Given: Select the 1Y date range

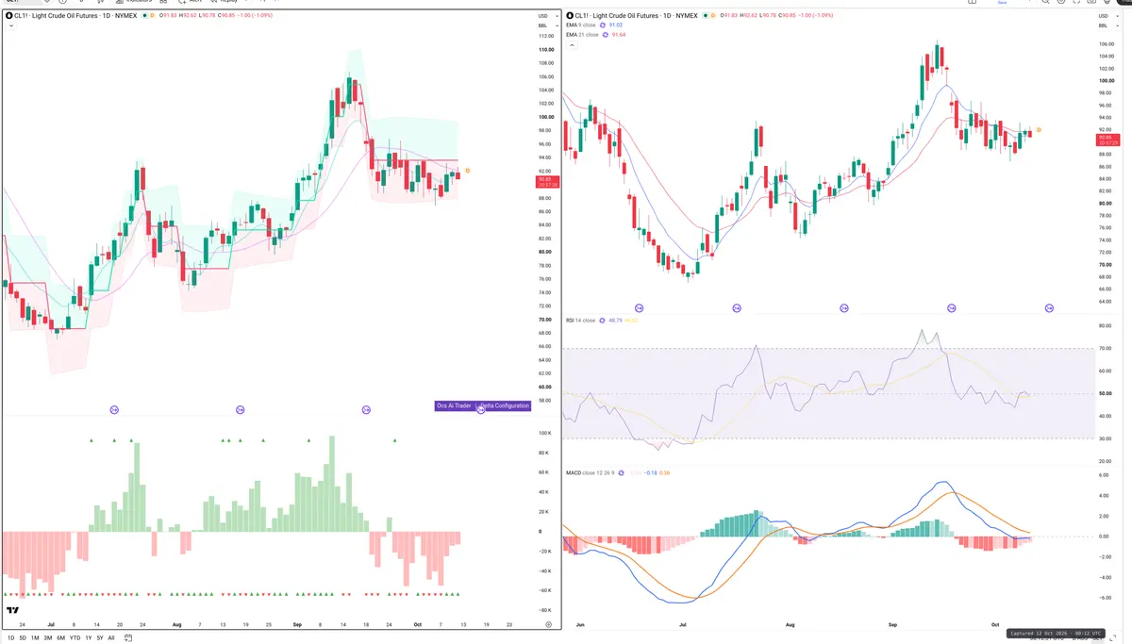Looking at the screenshot, I should click(88, 637).
